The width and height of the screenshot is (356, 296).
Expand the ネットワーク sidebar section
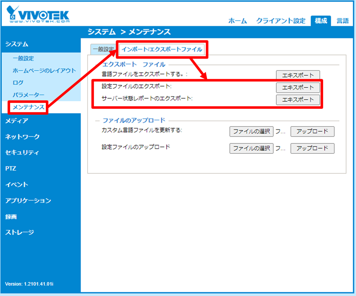[22, 137]
